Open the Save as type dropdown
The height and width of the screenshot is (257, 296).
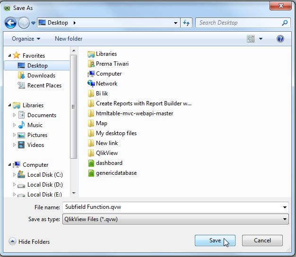point(175,219)
